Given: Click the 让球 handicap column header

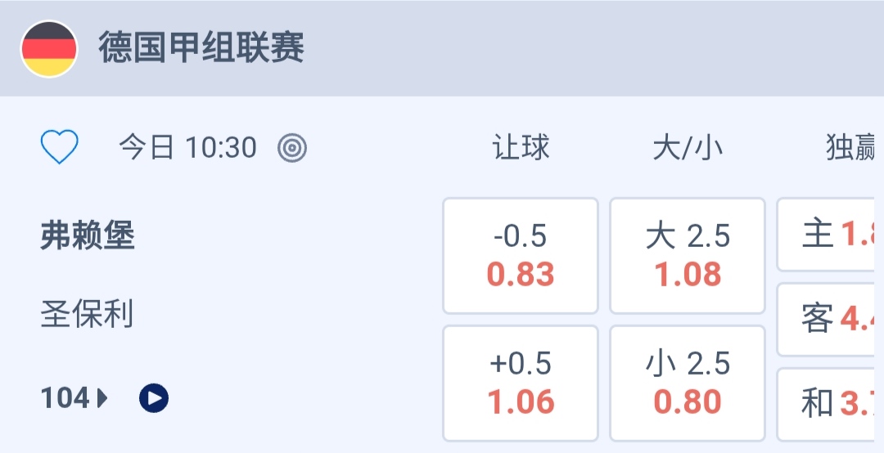Looking at the screenshot, I should point(521,148).
